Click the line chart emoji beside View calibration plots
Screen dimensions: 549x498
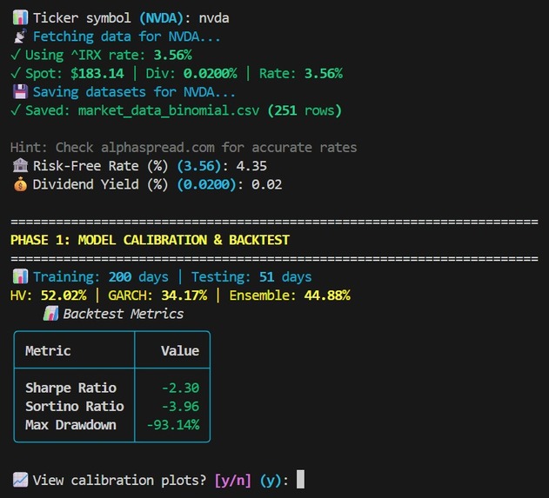[20, 480]
